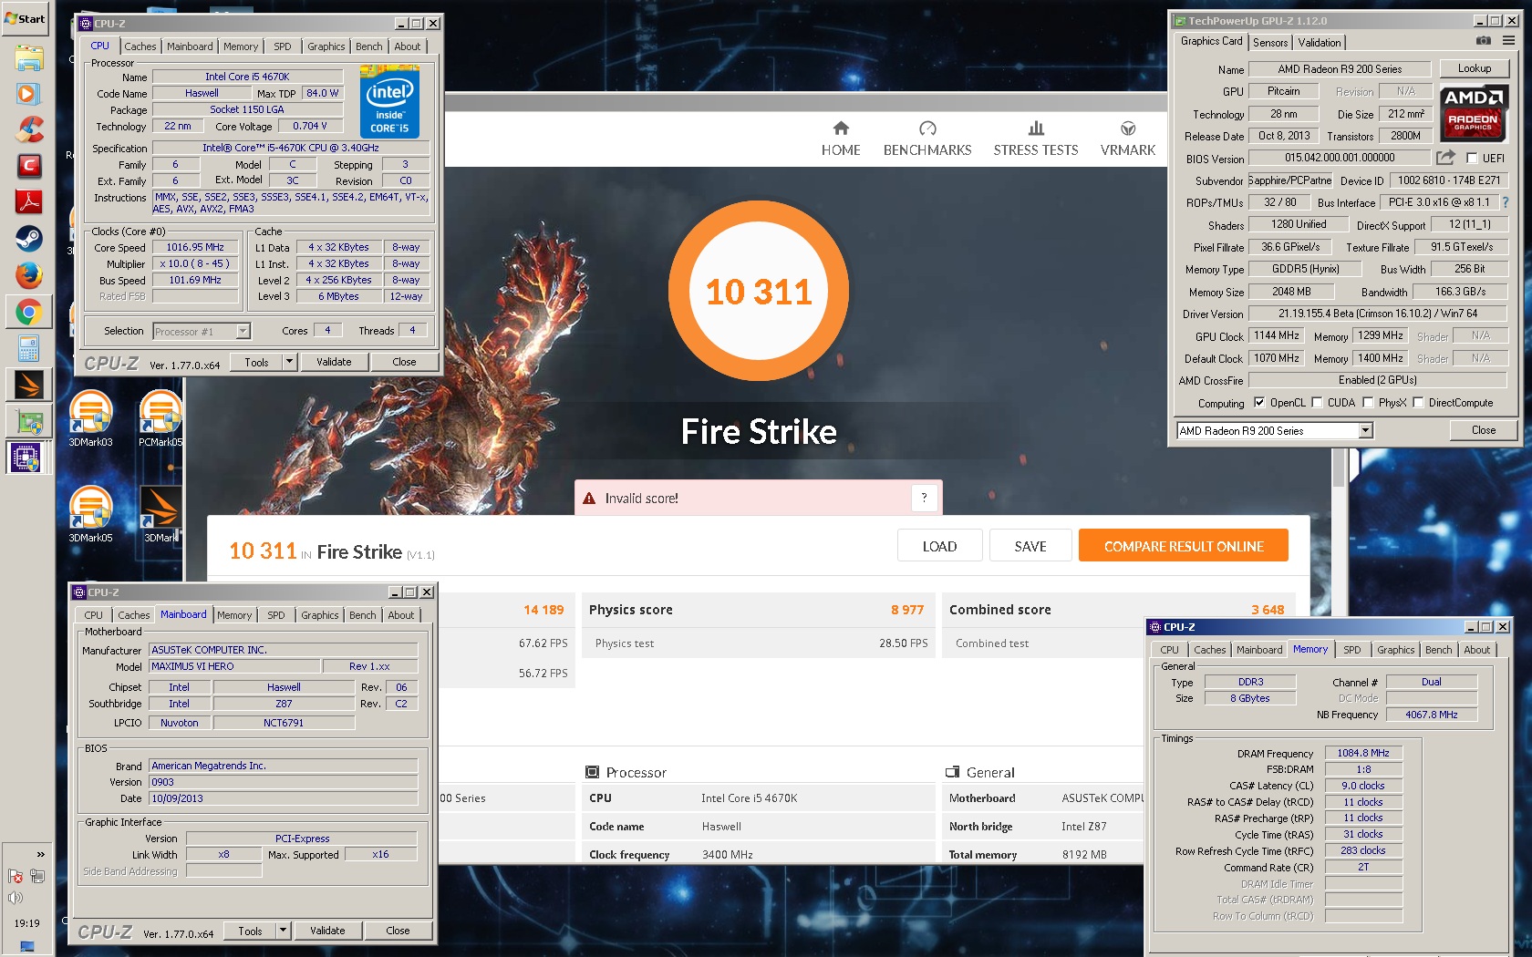Screen dimensions: 1532x957
Task: Toggle the DirectCompute checkbox
Action: (1418, 403)
